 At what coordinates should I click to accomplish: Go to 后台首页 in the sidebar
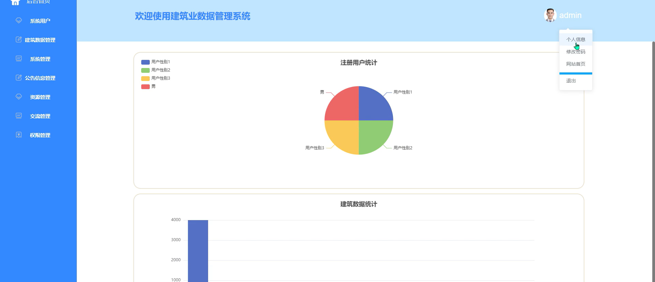38,2
